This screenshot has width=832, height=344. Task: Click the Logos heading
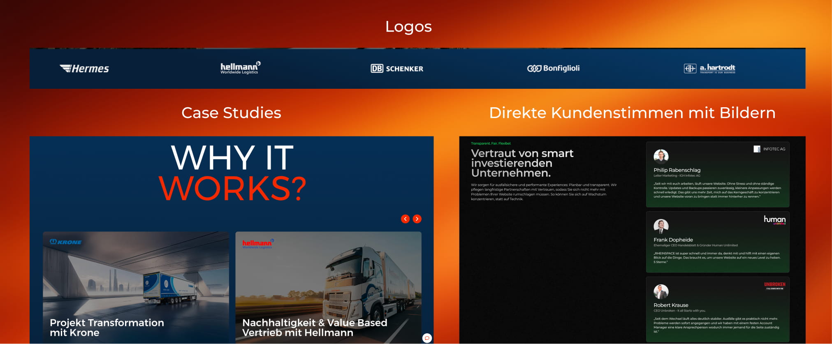tap(408, 27)
